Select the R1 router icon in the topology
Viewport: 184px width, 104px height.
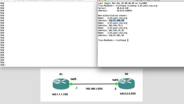pyautogui.click(x=61, y=84)
